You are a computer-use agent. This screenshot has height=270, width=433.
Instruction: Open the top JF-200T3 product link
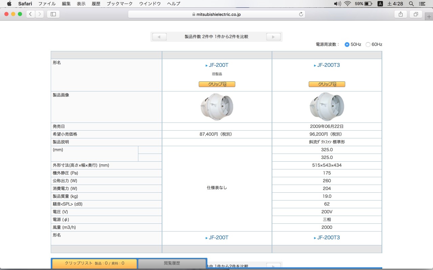328,65
